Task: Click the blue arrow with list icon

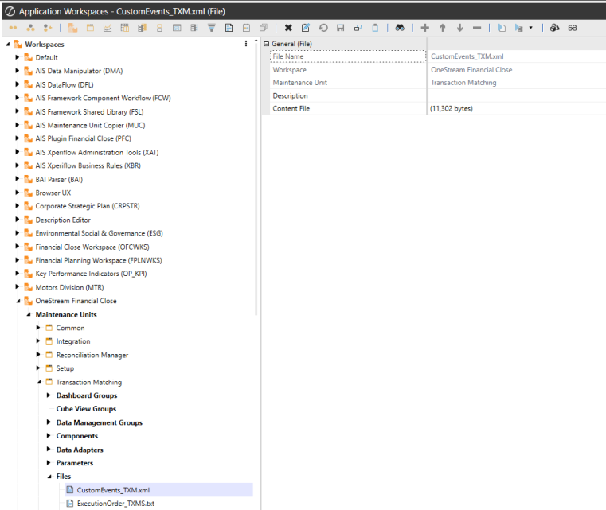Action: click(519, 28)
